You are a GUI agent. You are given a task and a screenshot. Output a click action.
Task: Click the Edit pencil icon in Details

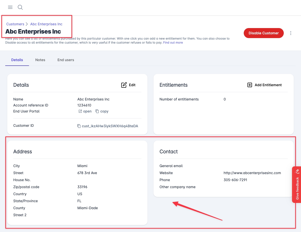pos(124,85)
